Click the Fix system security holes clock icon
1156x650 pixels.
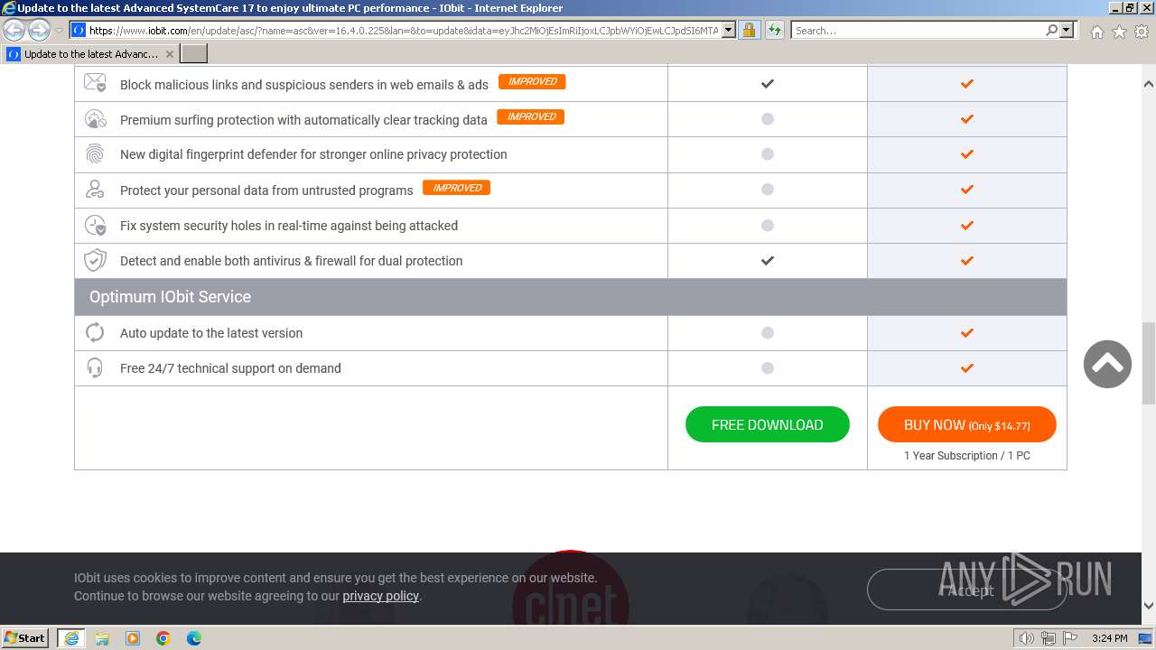[95, 225]
